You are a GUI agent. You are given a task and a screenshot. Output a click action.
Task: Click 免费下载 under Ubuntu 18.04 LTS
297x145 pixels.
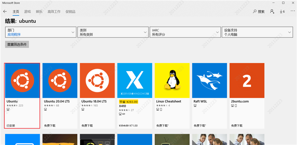(x=87, y=126)
